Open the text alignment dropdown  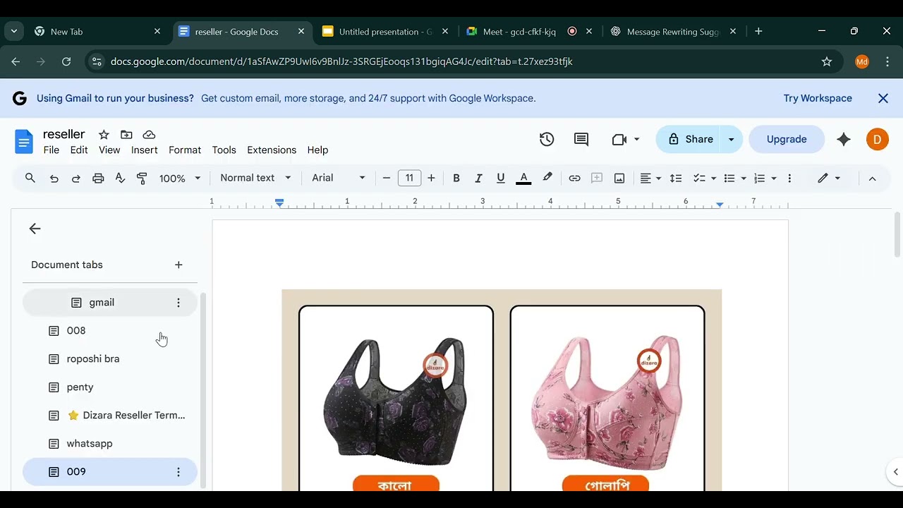[x=650, y=179]
